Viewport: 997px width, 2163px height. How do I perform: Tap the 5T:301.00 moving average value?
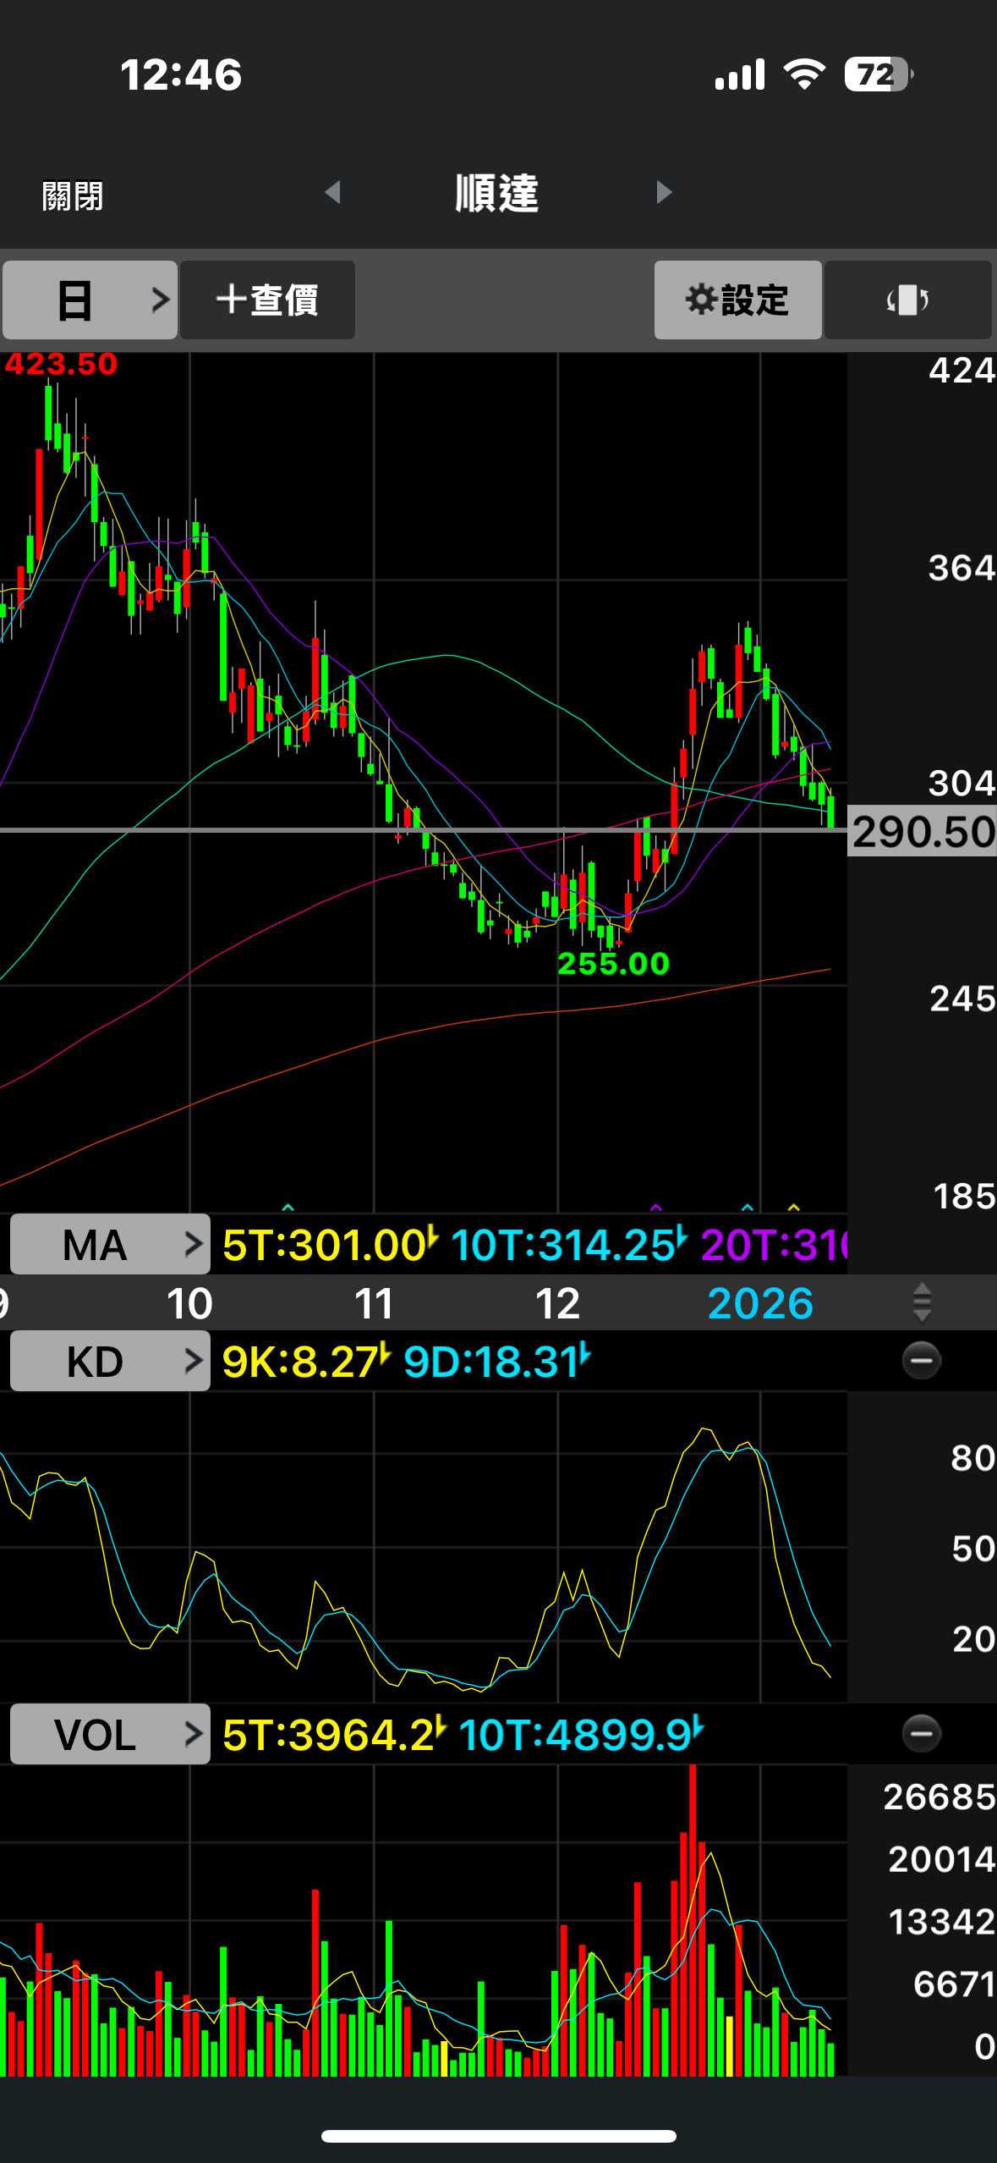pos(326,1245)
